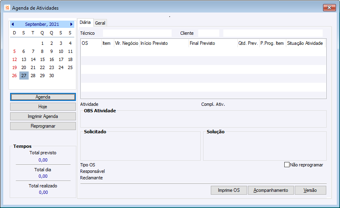Click the Qtd. Prev. column header
Image resolution: width=340 pixels, height=208 pixels.
click(248, 43)
